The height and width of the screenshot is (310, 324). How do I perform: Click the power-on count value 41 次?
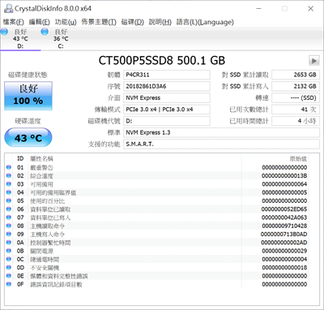[296, 110]
